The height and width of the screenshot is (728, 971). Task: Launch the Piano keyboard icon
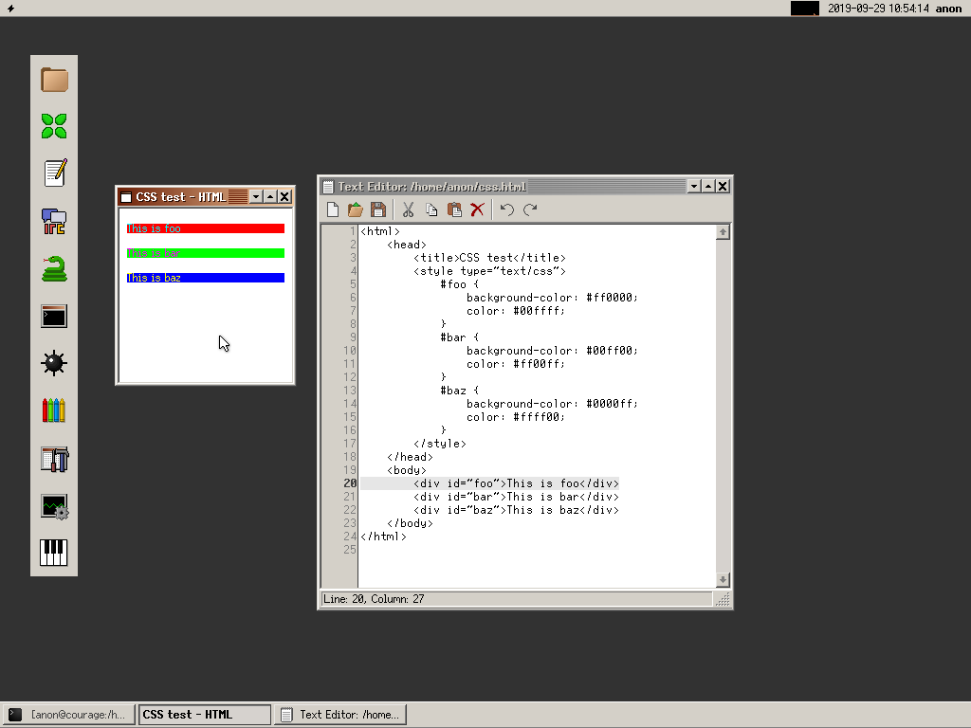tap(54, 553)
